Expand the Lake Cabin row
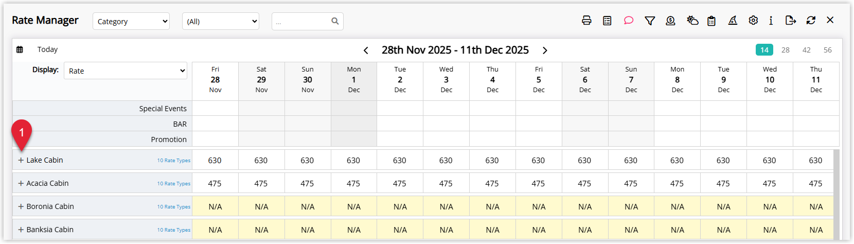The image size is (854, 244). 21,160
